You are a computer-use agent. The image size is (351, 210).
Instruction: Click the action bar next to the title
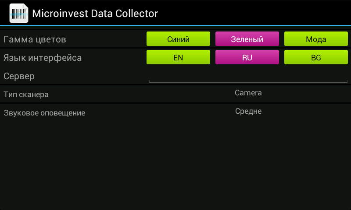[x=253, y=13]
